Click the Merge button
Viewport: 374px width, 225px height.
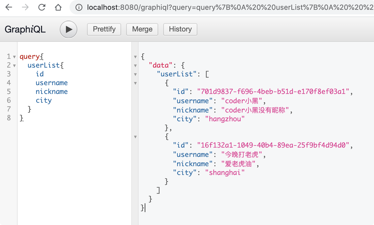pos(142,29)
